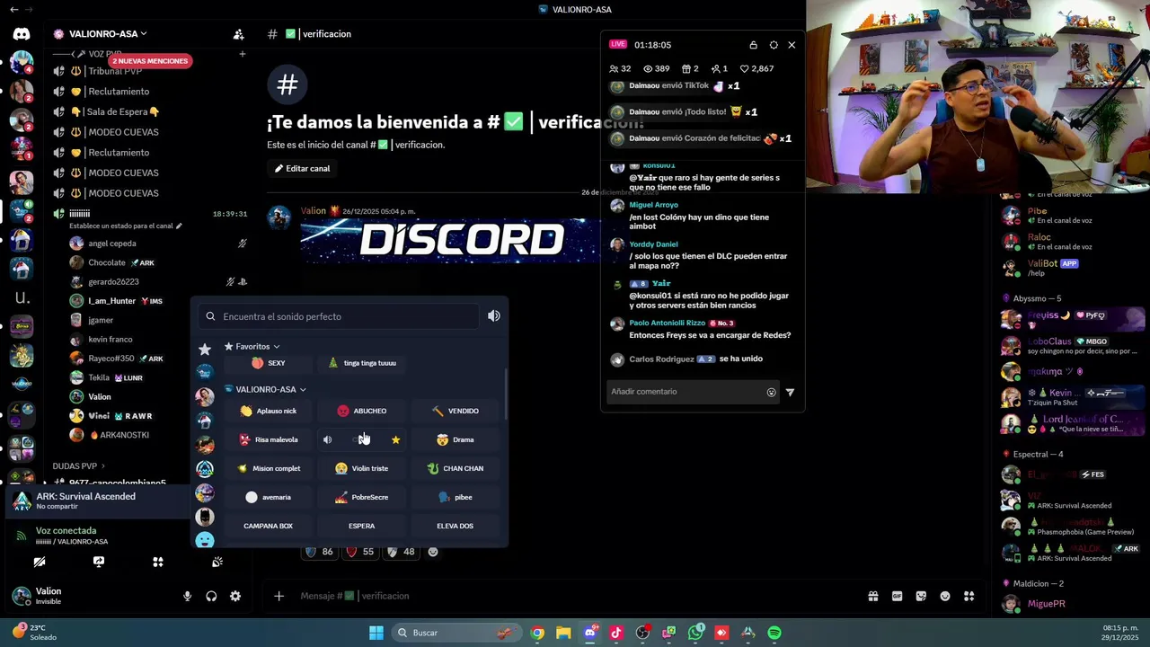This screenshot has height=647, width=1150.
Task: Click reaction counter showing 48
Action: 402,552
